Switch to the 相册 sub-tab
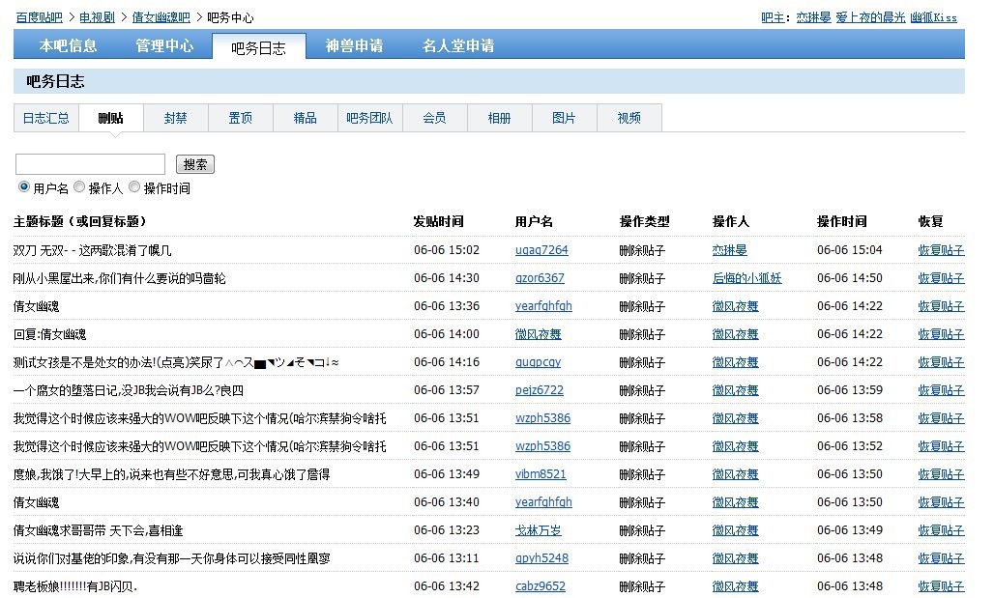 (x=499, y=118)
